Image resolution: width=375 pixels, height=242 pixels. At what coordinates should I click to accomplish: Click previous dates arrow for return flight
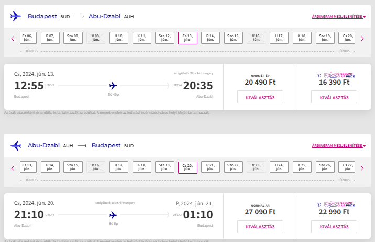(x=13, y=168)
